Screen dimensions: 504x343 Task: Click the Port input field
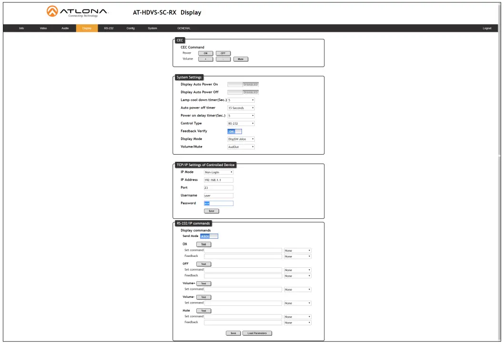tap(219, 188)
